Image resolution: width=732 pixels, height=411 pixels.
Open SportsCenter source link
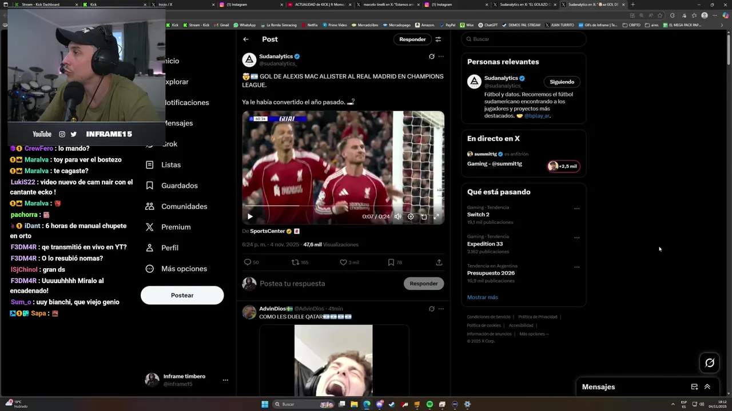(267, 231)
